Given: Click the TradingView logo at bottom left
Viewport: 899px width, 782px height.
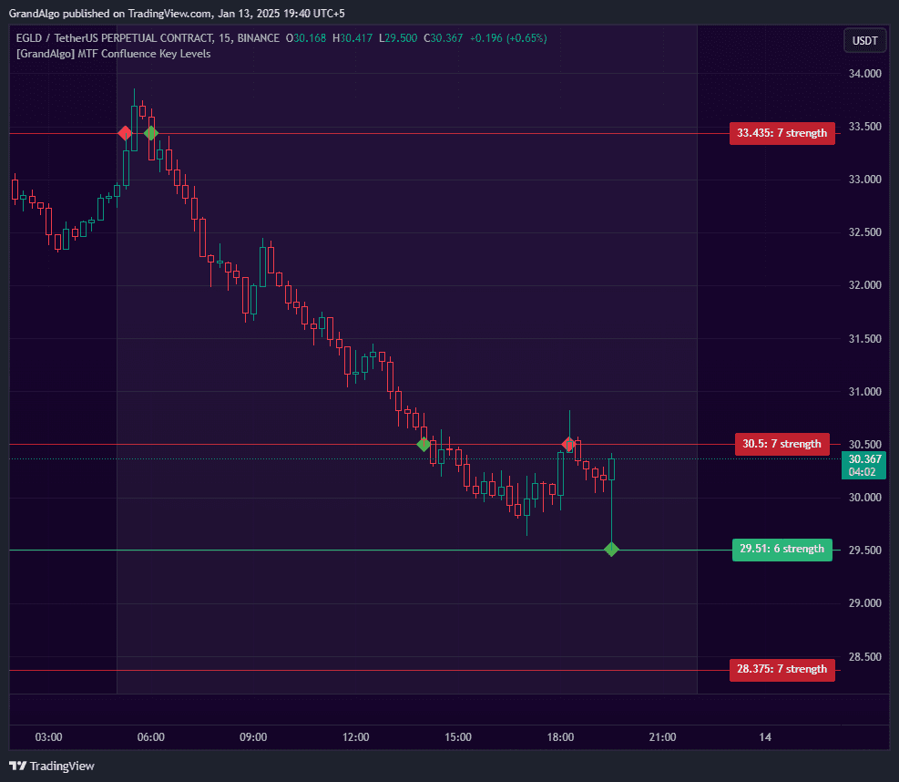Looking at the screenshot, I should pos(52,766).
